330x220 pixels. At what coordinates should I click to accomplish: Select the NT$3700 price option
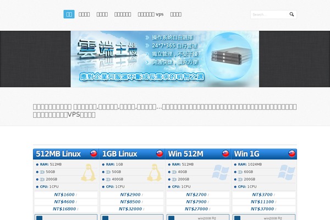(264, 195)
